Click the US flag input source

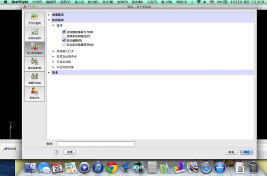coord(212,2)
